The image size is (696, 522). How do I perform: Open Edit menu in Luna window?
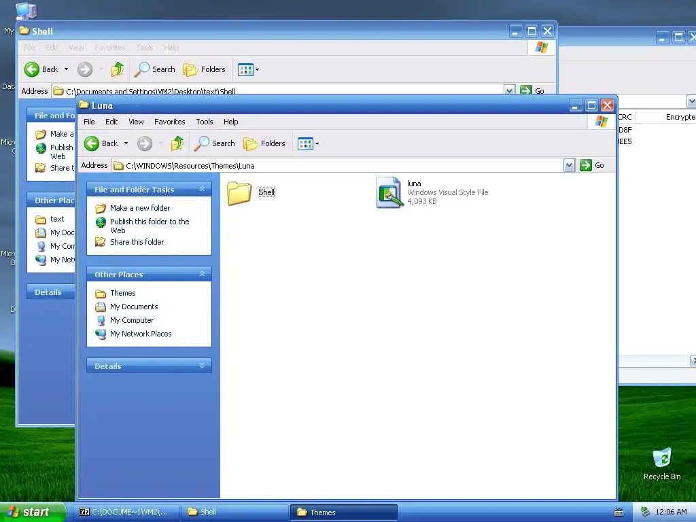tap(111, 122)
